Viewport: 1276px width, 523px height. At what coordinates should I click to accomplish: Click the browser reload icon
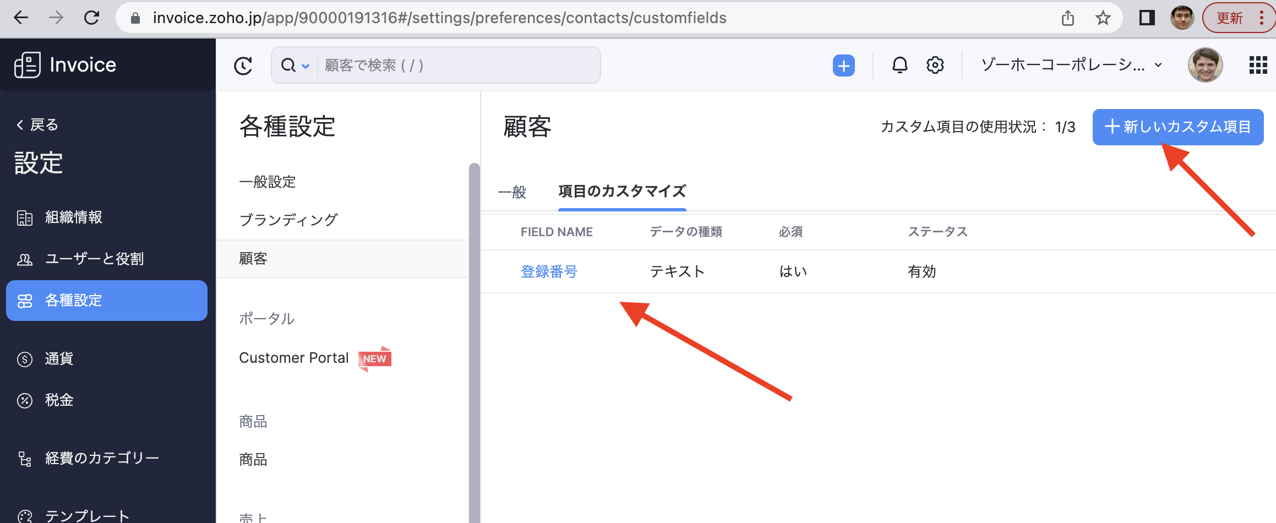(91, 18)
